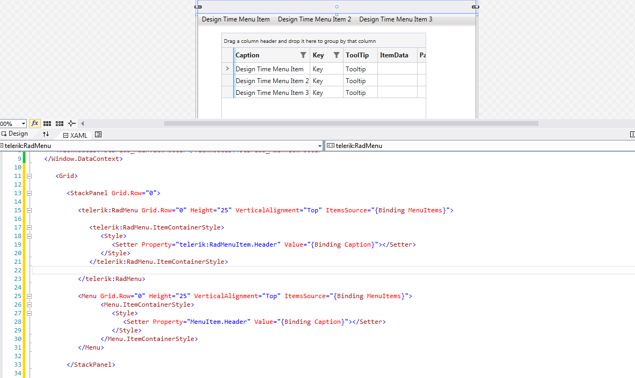Swap panes with the up-down arrows
The height and width of the screenshot is (378, 635).
(x=46, y=134)
